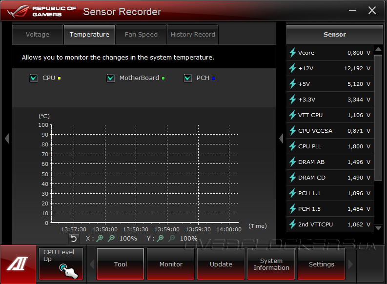Viewport: 387px width, 284px height.
Task: Collapse the left side panel arrow
Action: 7,138
